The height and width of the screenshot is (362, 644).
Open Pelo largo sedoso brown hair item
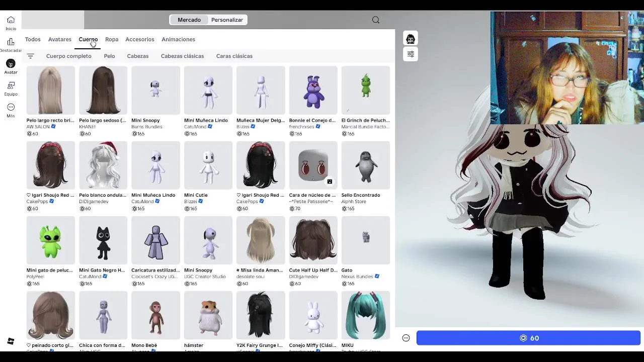pyautogui.click(x=103, y=90)
